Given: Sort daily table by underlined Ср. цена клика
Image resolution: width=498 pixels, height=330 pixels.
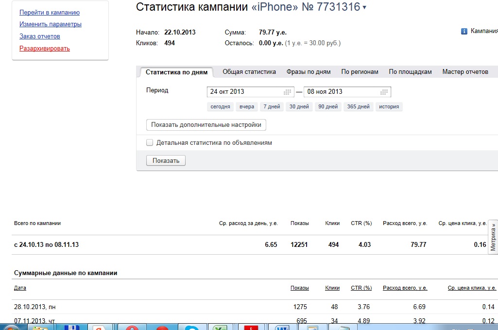Looking at the screenshot, I should (x=472, y=288).
